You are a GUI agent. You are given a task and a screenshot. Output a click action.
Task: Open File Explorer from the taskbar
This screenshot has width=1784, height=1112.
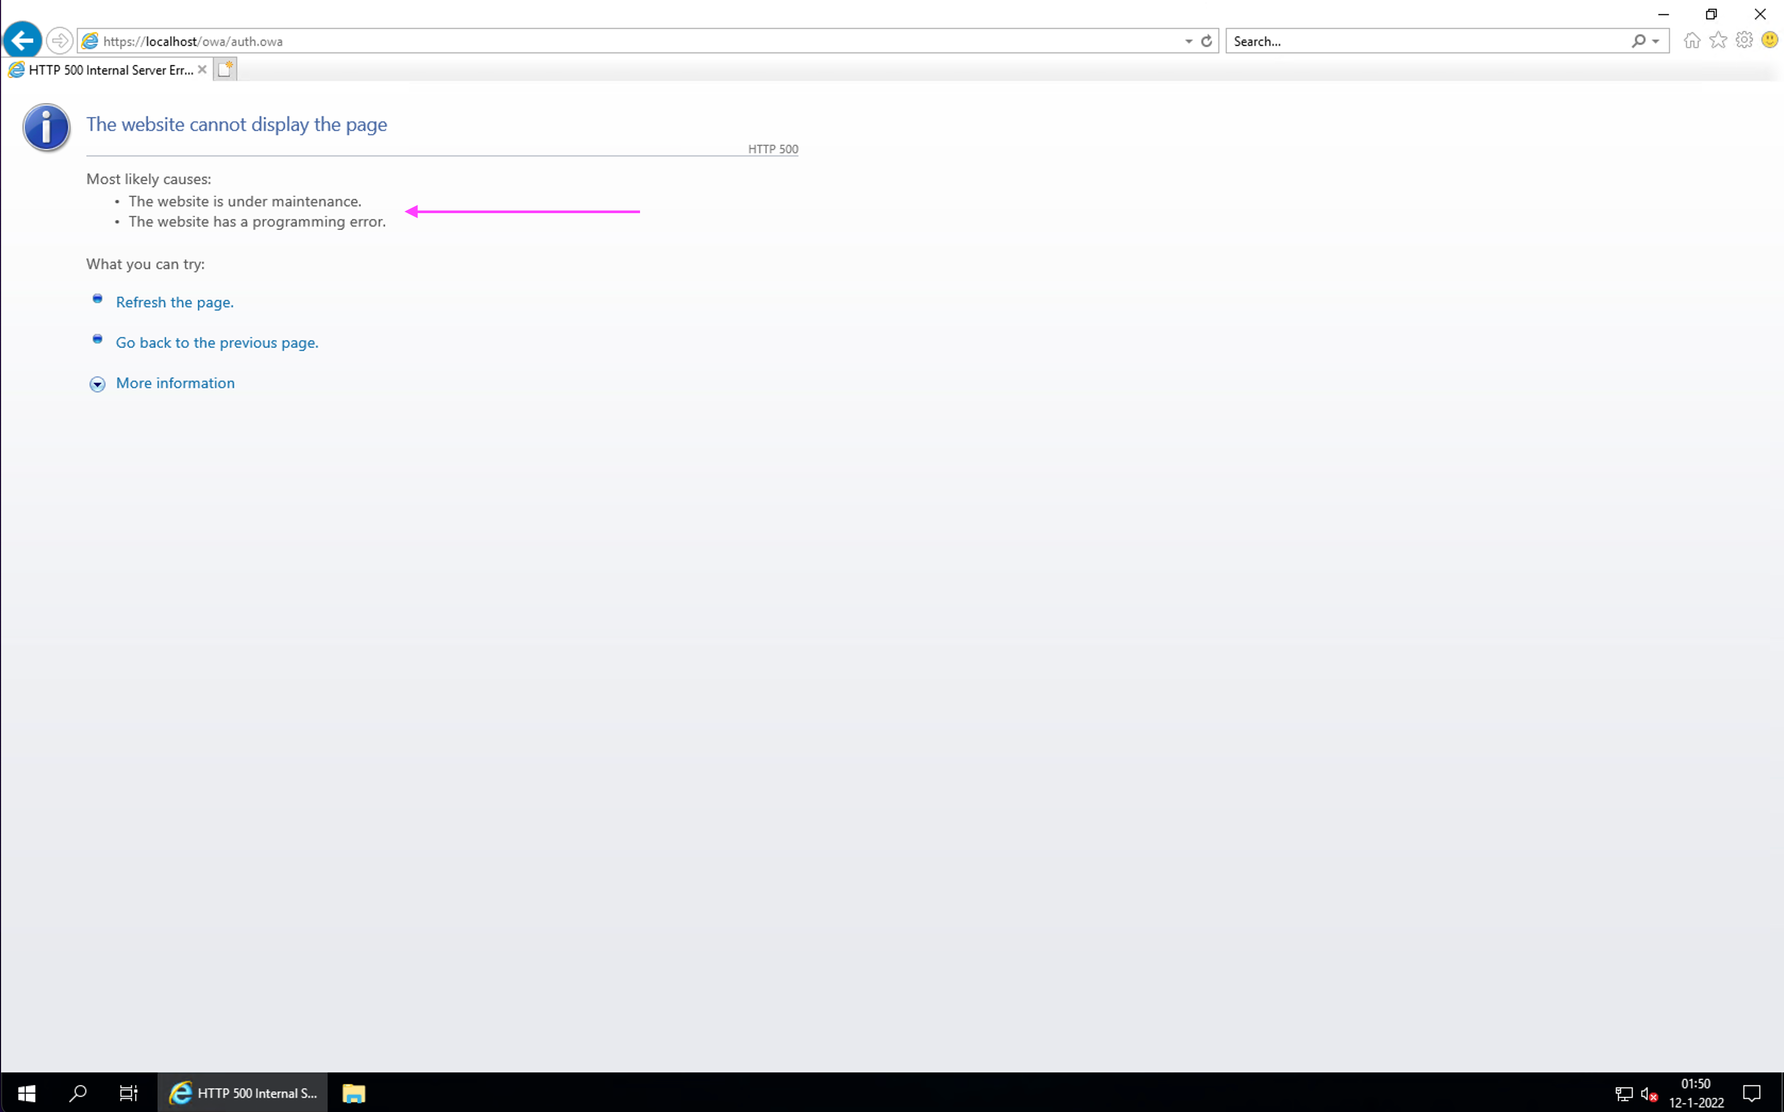click(x=353, y=1093)
